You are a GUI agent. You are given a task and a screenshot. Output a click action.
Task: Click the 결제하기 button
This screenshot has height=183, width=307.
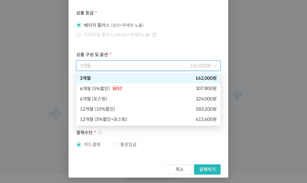207,169
